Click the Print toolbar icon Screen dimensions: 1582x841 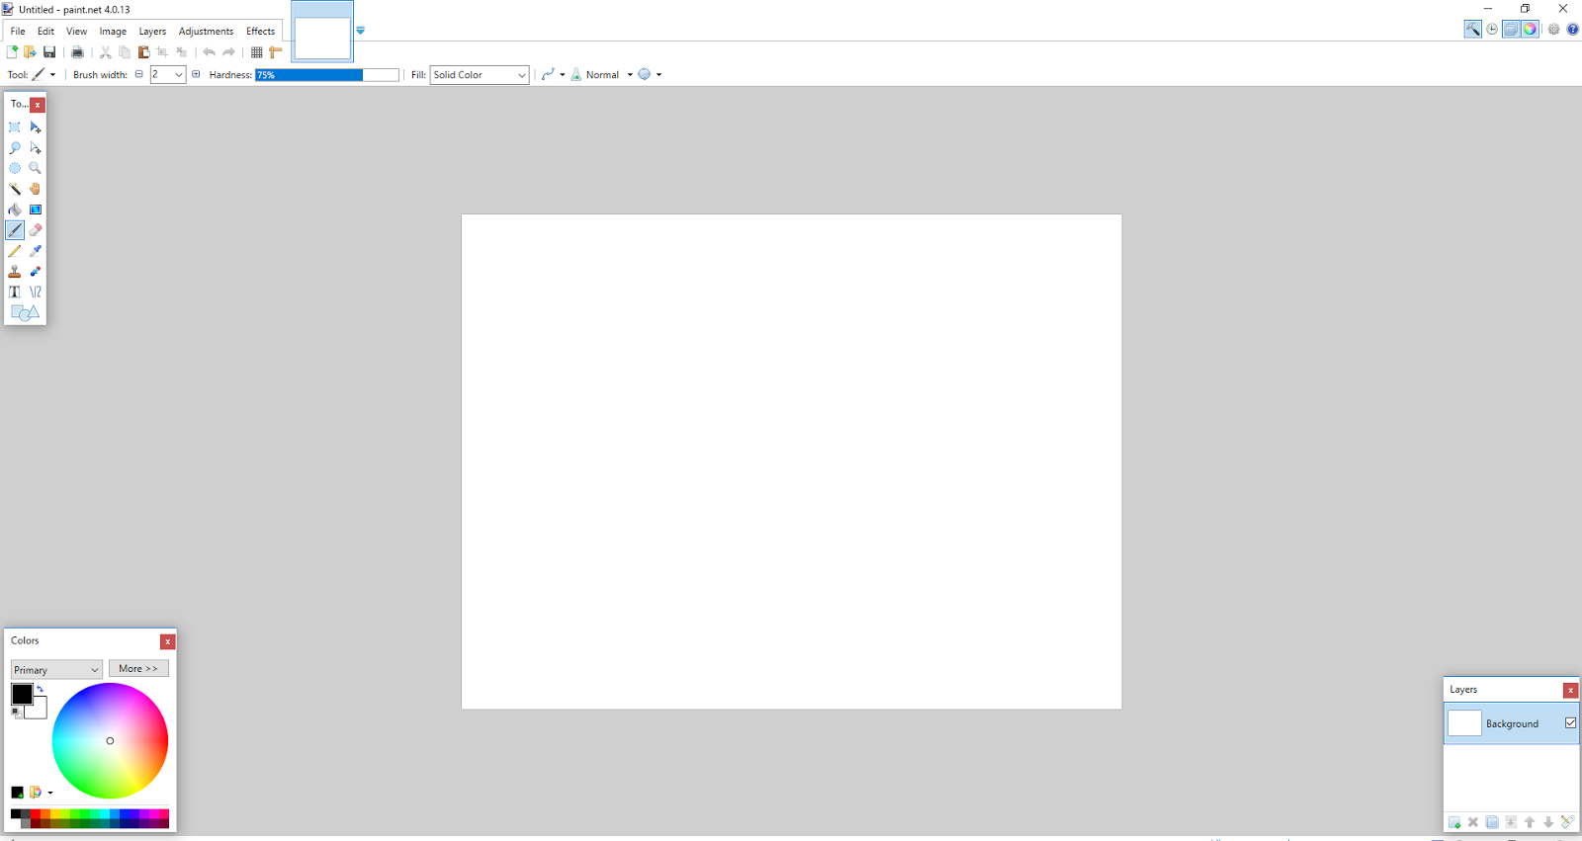[x=77, y=52]
